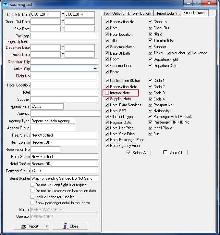Image resolution: width=220 pixels, height=235 pixels.
Task: Open the Agency Filter combo box
Action: (x=47, y=107)
